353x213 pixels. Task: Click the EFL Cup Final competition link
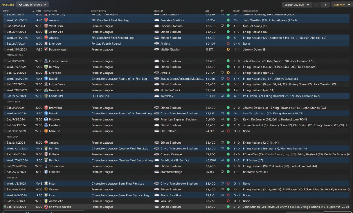(101, 96)
